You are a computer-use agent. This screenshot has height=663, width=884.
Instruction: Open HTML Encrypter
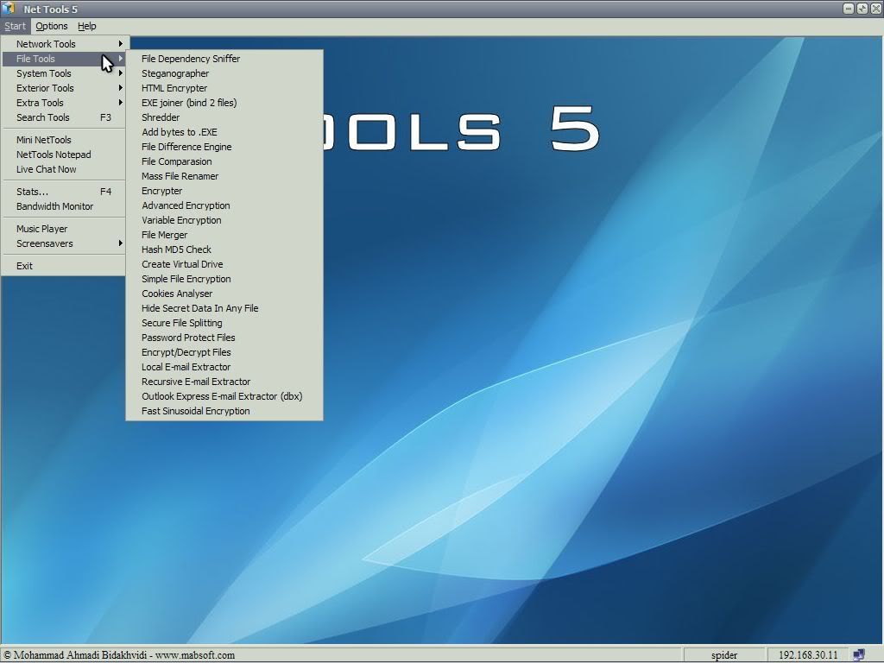[224, 88]
